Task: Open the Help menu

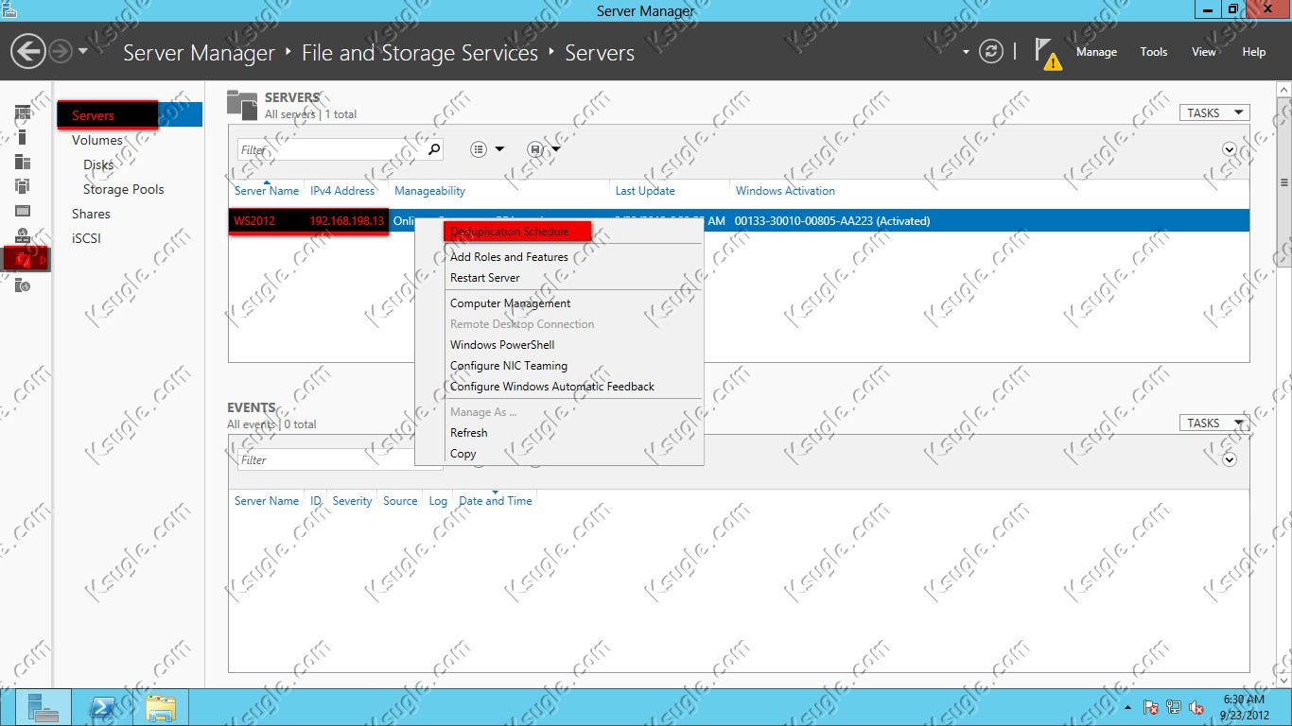Action: point(1254,52)
